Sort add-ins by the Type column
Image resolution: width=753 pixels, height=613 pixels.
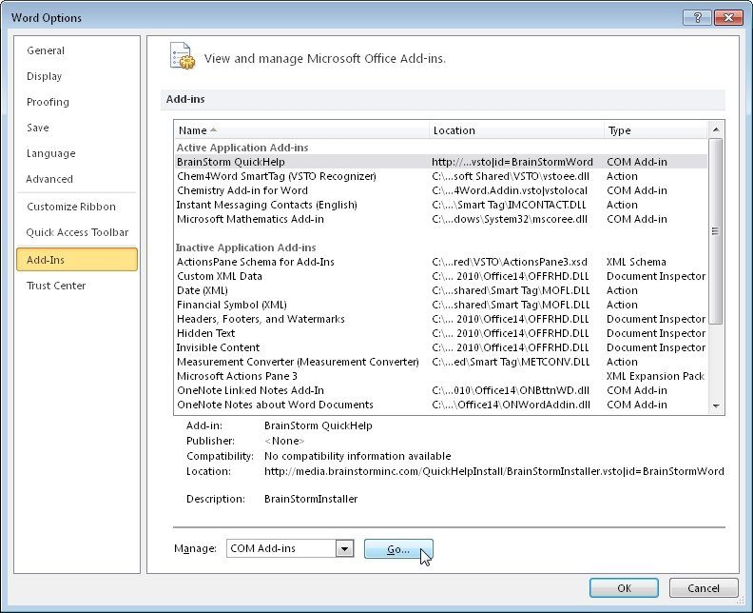tap(655, 130)
